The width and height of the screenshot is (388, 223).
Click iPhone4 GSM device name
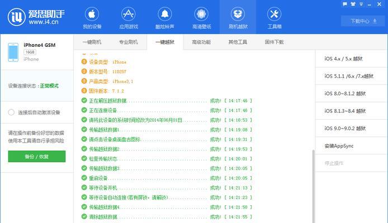tap(39, 45)
